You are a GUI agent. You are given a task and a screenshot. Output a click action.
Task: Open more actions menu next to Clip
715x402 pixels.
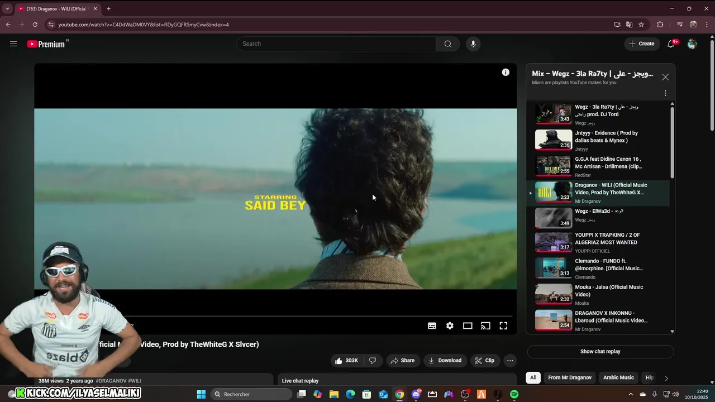pos(510,361)
